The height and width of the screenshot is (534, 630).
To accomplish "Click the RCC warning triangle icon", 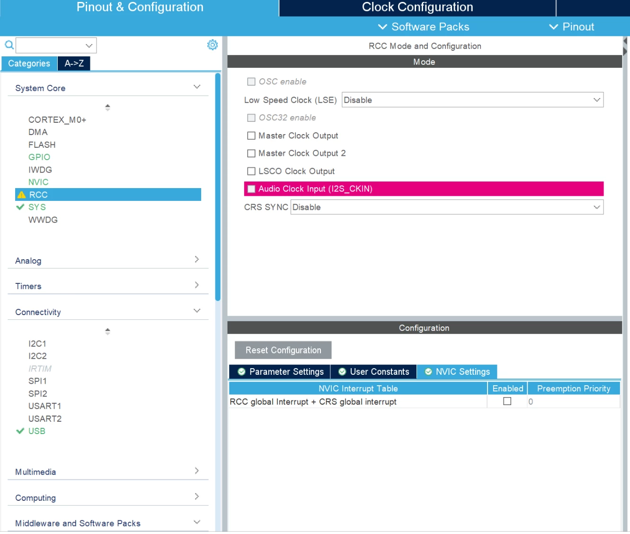I will pos(21,195).
